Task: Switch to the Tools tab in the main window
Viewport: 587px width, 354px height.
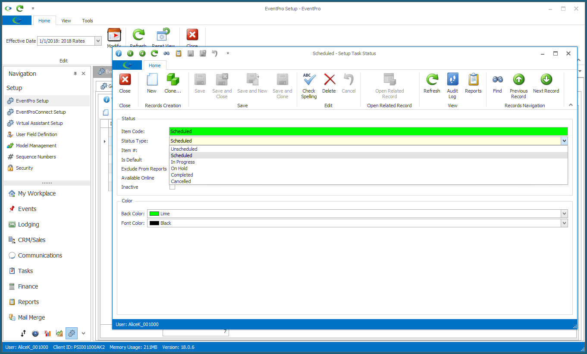Action: click(88, 21)
